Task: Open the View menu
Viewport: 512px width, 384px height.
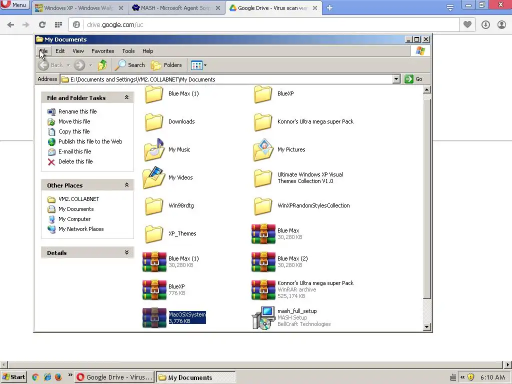Action: point(78,51)
